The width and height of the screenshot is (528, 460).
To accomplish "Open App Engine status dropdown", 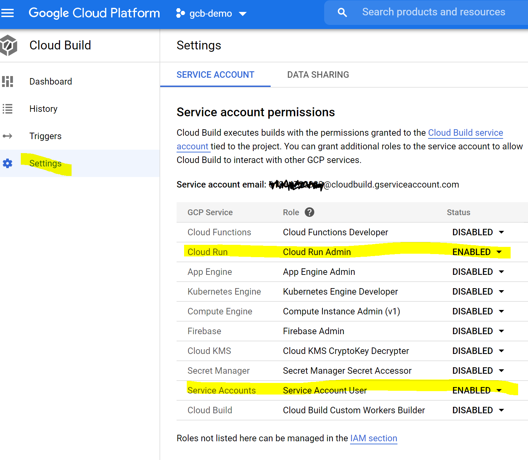I will [478, 272].
